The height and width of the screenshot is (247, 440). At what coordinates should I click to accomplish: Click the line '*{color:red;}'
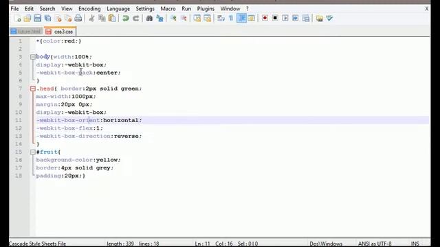(58, 41)
